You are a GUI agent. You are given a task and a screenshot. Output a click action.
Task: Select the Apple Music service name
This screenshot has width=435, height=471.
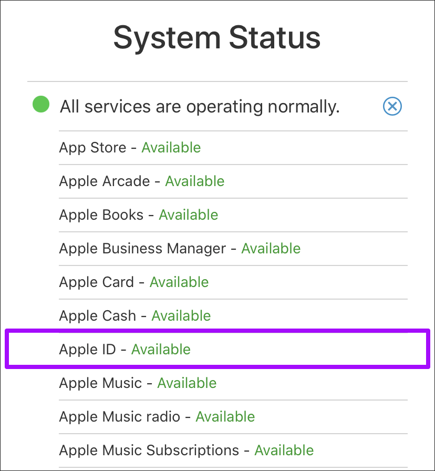tap(100, 383)
